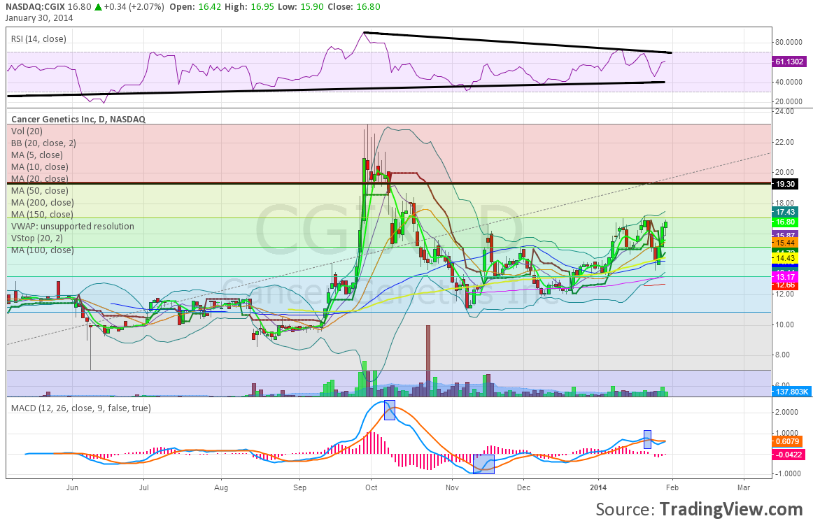Click the small blue box on January MACD crossover

point(647,439)
